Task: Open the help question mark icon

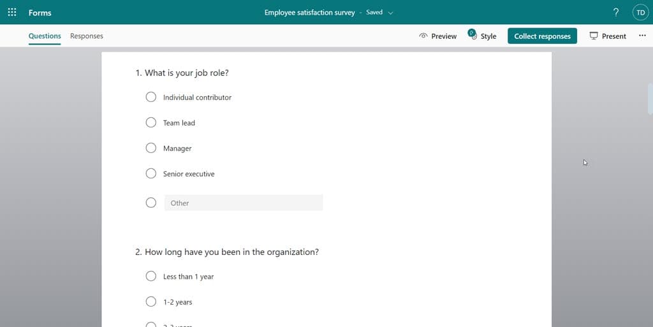Action: click(616, 13)
